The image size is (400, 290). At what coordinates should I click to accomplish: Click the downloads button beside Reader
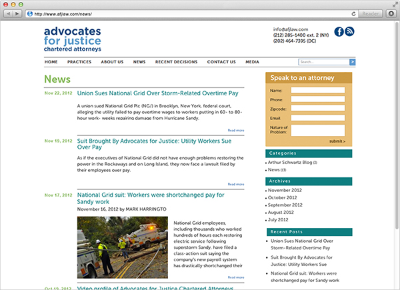(x=391, y=14)
